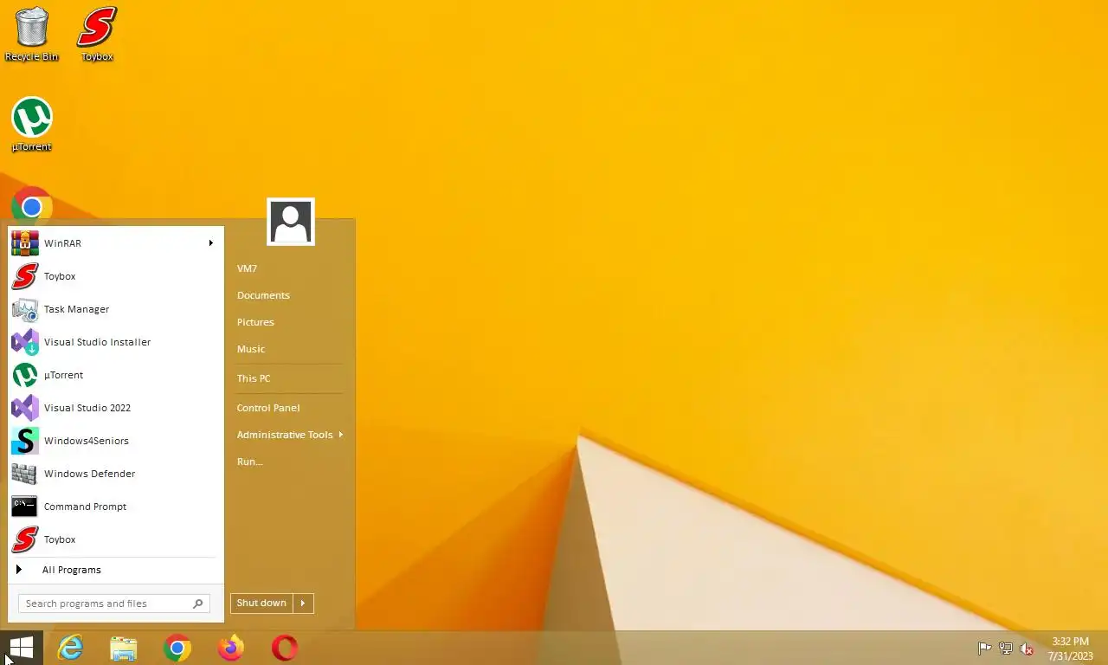Image resolution: width=1108 pixels, height=665 pixels.
Task: Click the network tray icon
Action: [1006, 649]
